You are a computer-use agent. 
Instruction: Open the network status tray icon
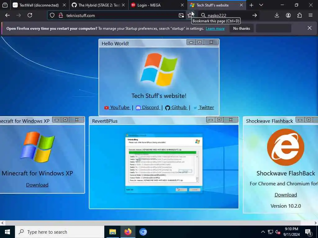(270, 232)
